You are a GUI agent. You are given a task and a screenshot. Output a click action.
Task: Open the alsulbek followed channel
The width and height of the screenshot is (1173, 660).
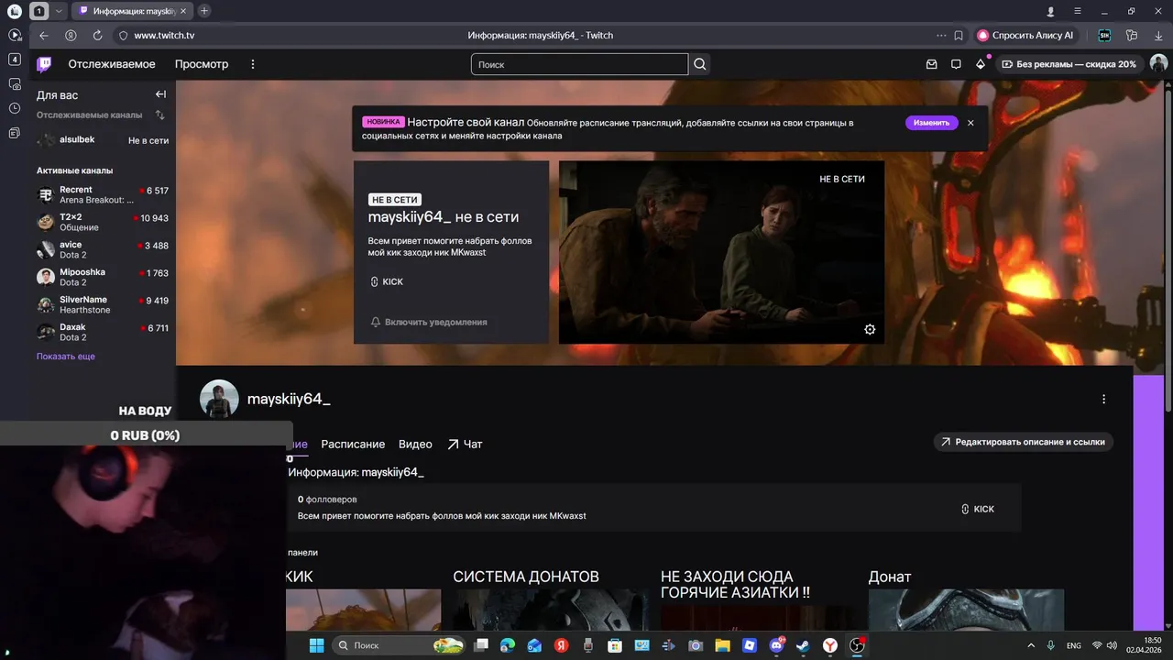103,140
